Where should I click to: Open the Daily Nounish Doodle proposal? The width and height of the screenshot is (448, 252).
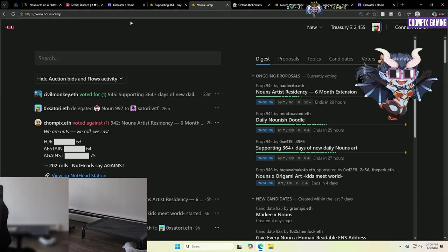280,120
